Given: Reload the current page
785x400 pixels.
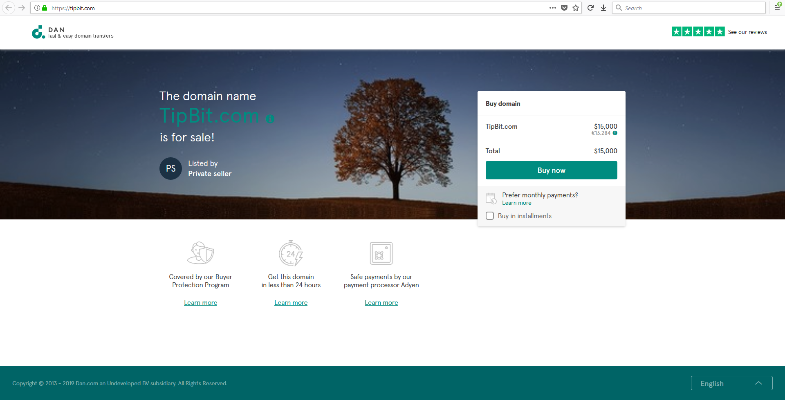Looking at the screenshot, I should coord(590,8).
